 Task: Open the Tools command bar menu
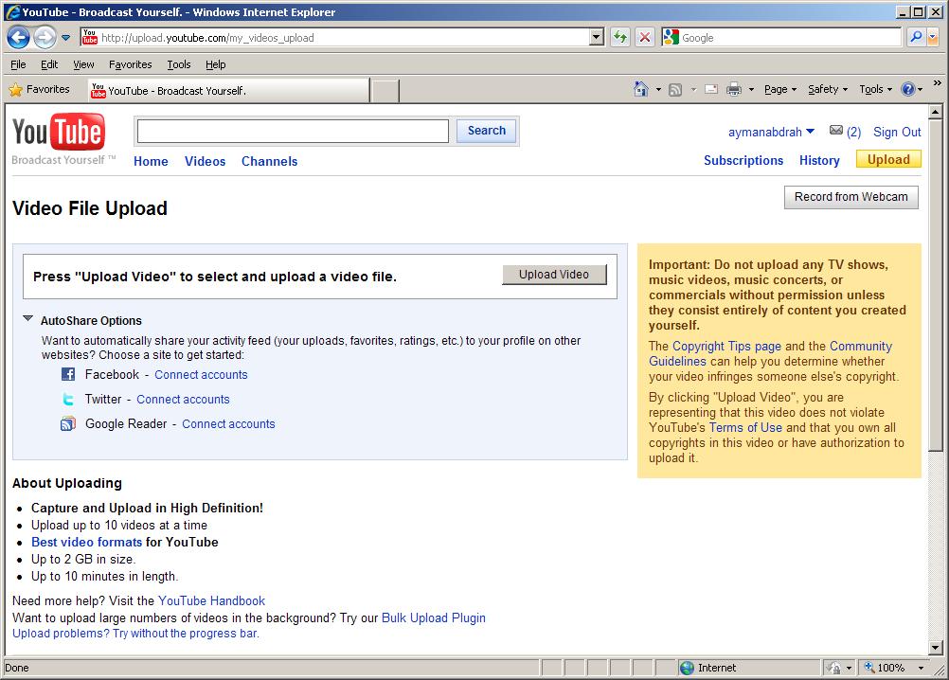876,90
